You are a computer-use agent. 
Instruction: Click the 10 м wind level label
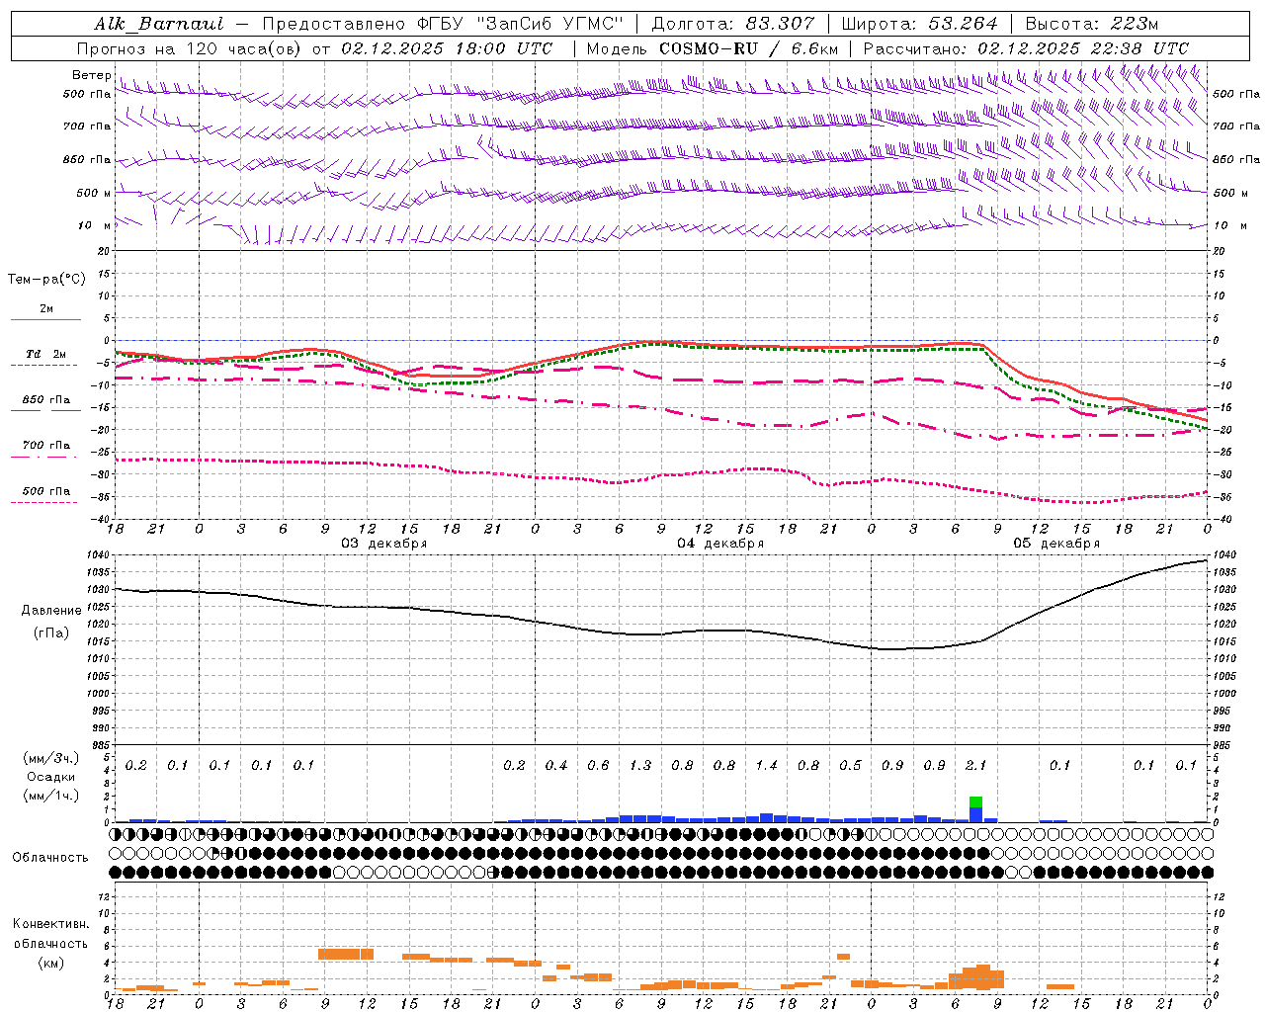[x=94, y=225]
